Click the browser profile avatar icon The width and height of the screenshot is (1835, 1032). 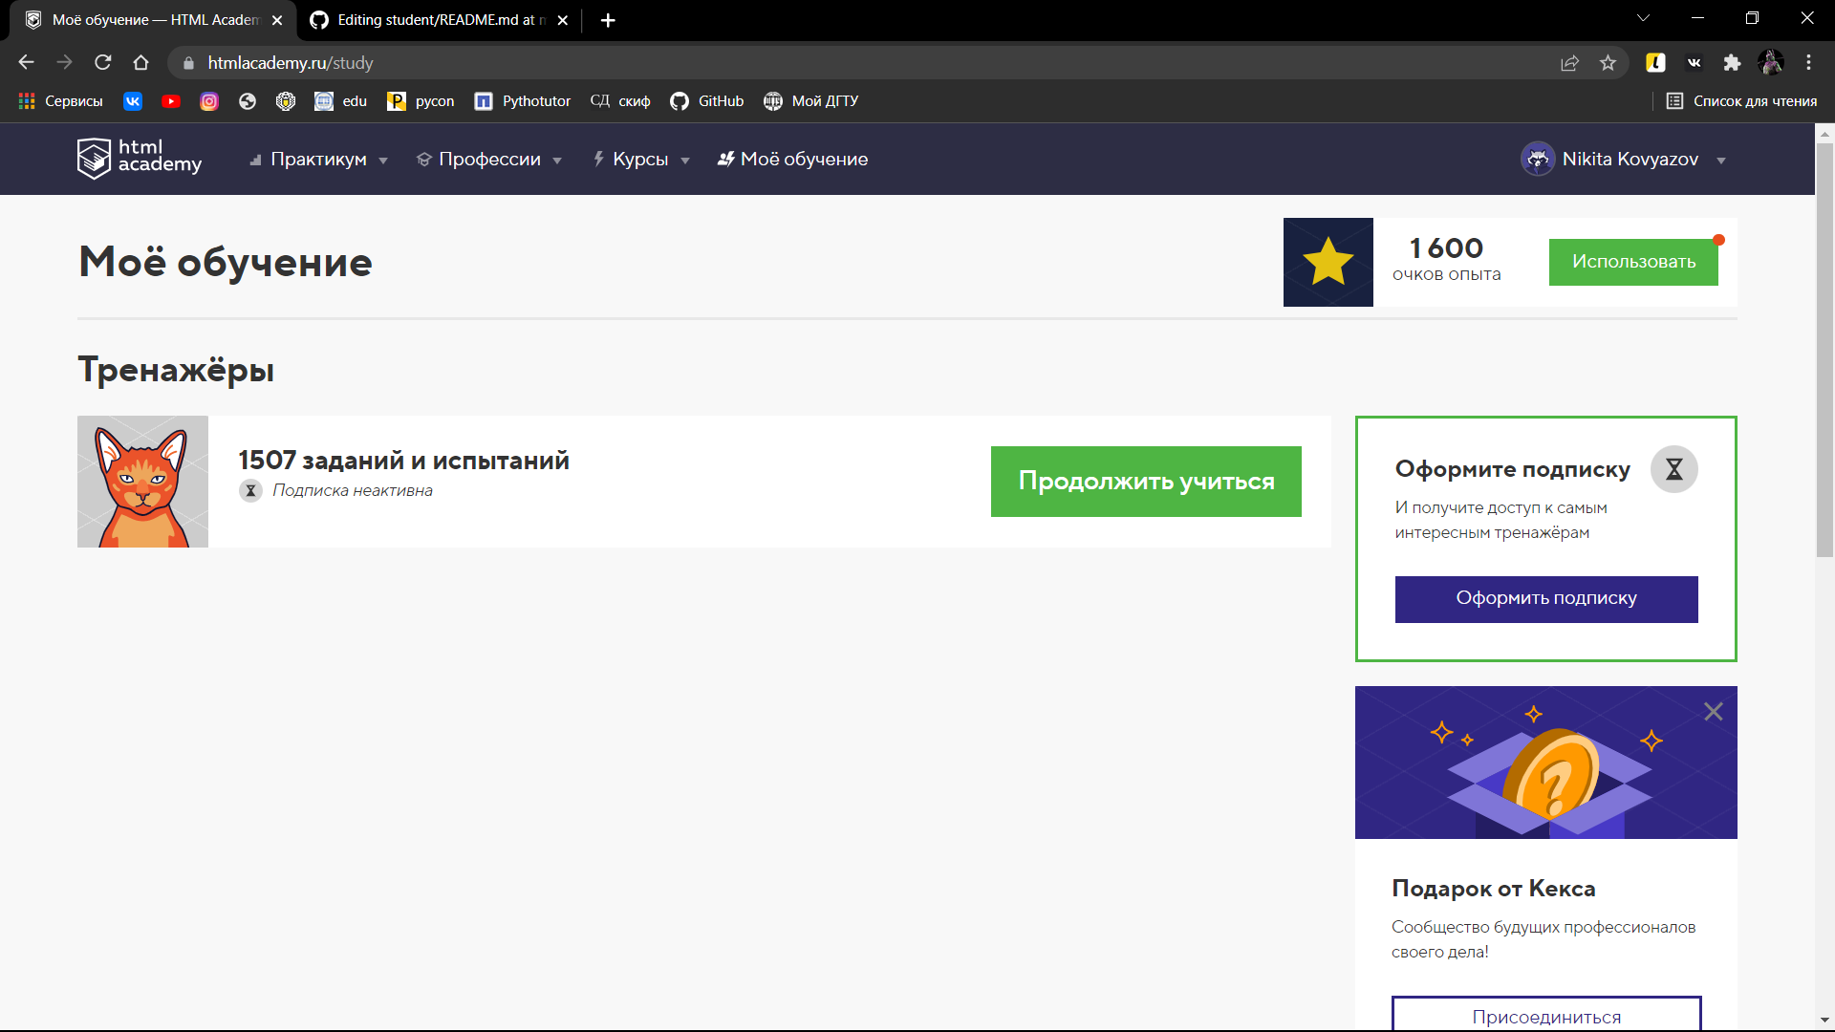tap(1770, 62)
